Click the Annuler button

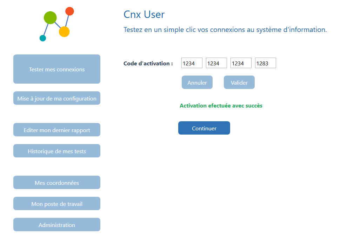[x=197, y=82]
